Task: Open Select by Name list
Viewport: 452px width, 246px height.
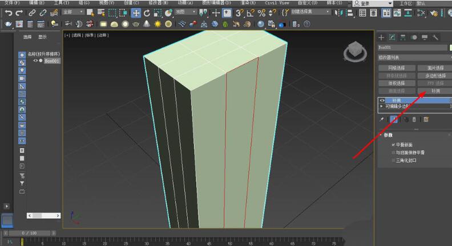Action: [101, 13]
